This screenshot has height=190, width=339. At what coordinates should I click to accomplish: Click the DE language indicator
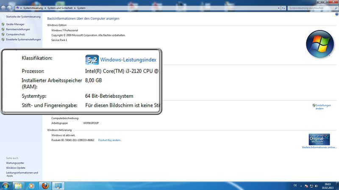coord(295,185)
